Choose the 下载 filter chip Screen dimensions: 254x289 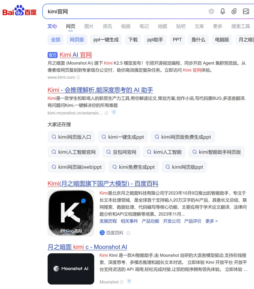(x=133, y=40)
